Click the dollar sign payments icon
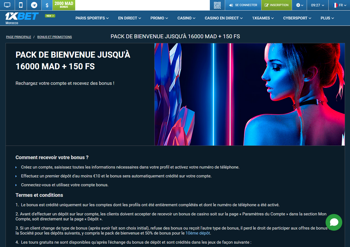 click(x=47, y=5)
